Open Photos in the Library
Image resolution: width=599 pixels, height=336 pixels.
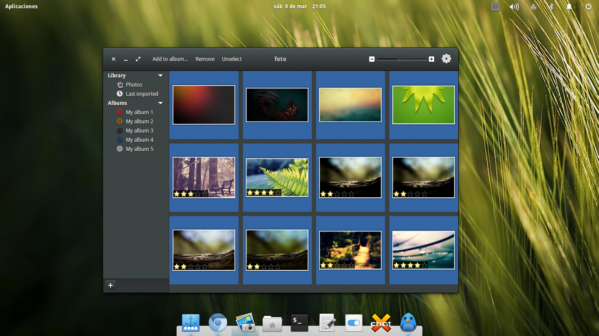point(134,85)
